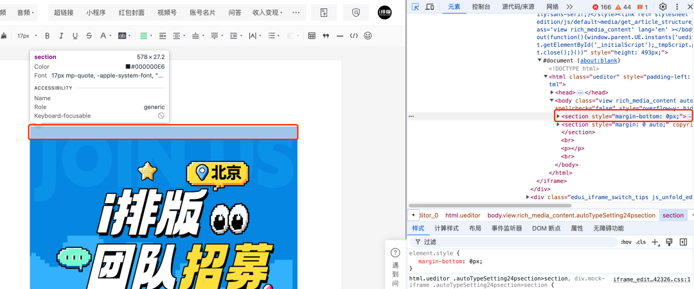694x289 pixels.
Task: Click the text background color icon
Action: click(x=121, y=36)
